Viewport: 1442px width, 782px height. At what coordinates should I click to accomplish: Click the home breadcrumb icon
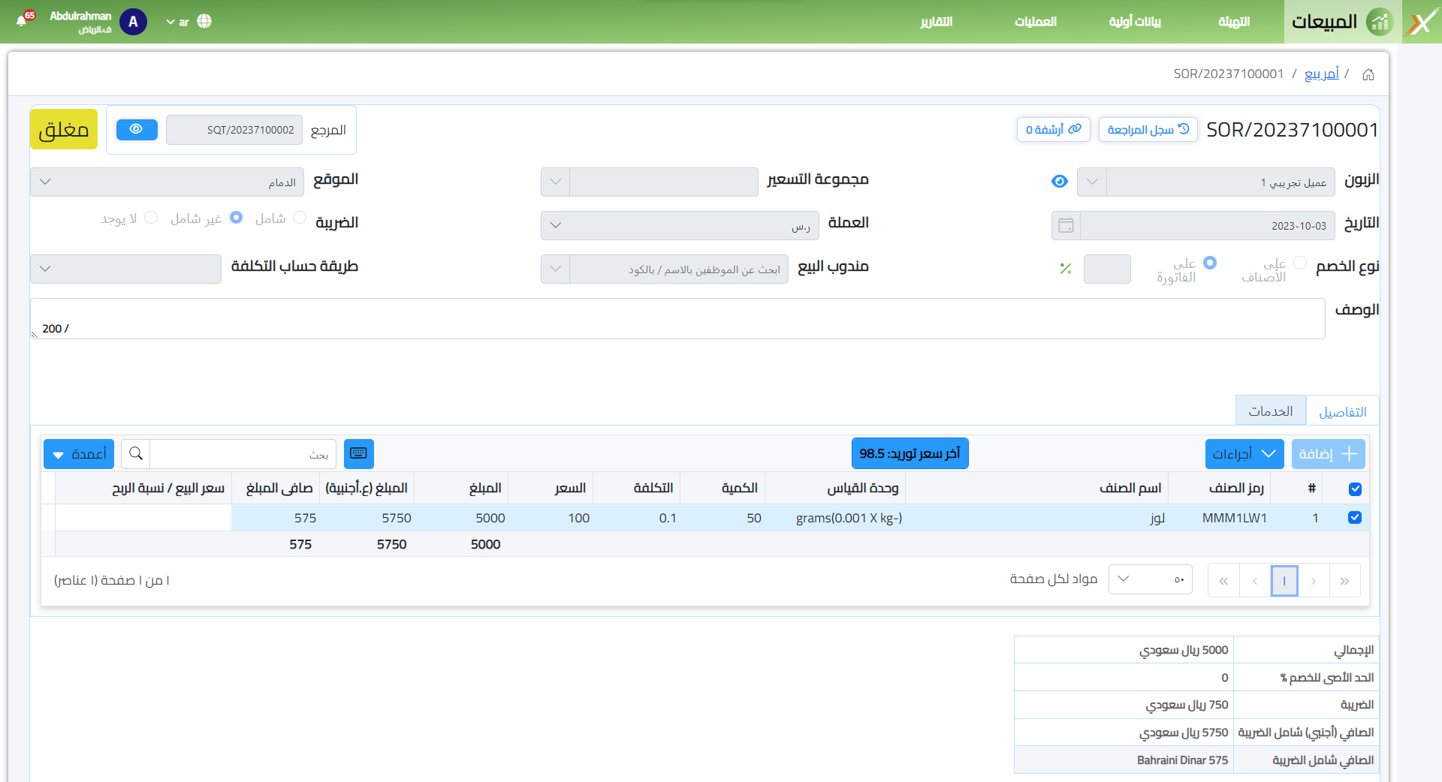pyautogui.click(x=1368, y=74)
